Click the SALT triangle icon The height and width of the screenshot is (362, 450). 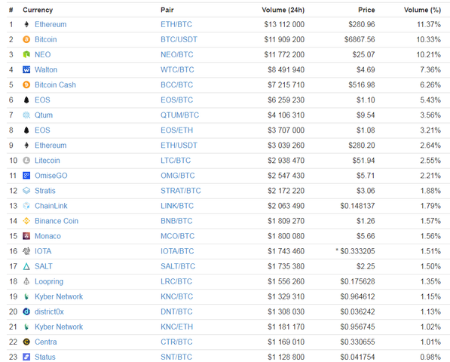click(26, 266)
